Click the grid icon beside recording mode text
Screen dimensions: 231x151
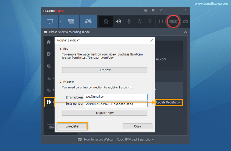point(45,32)
